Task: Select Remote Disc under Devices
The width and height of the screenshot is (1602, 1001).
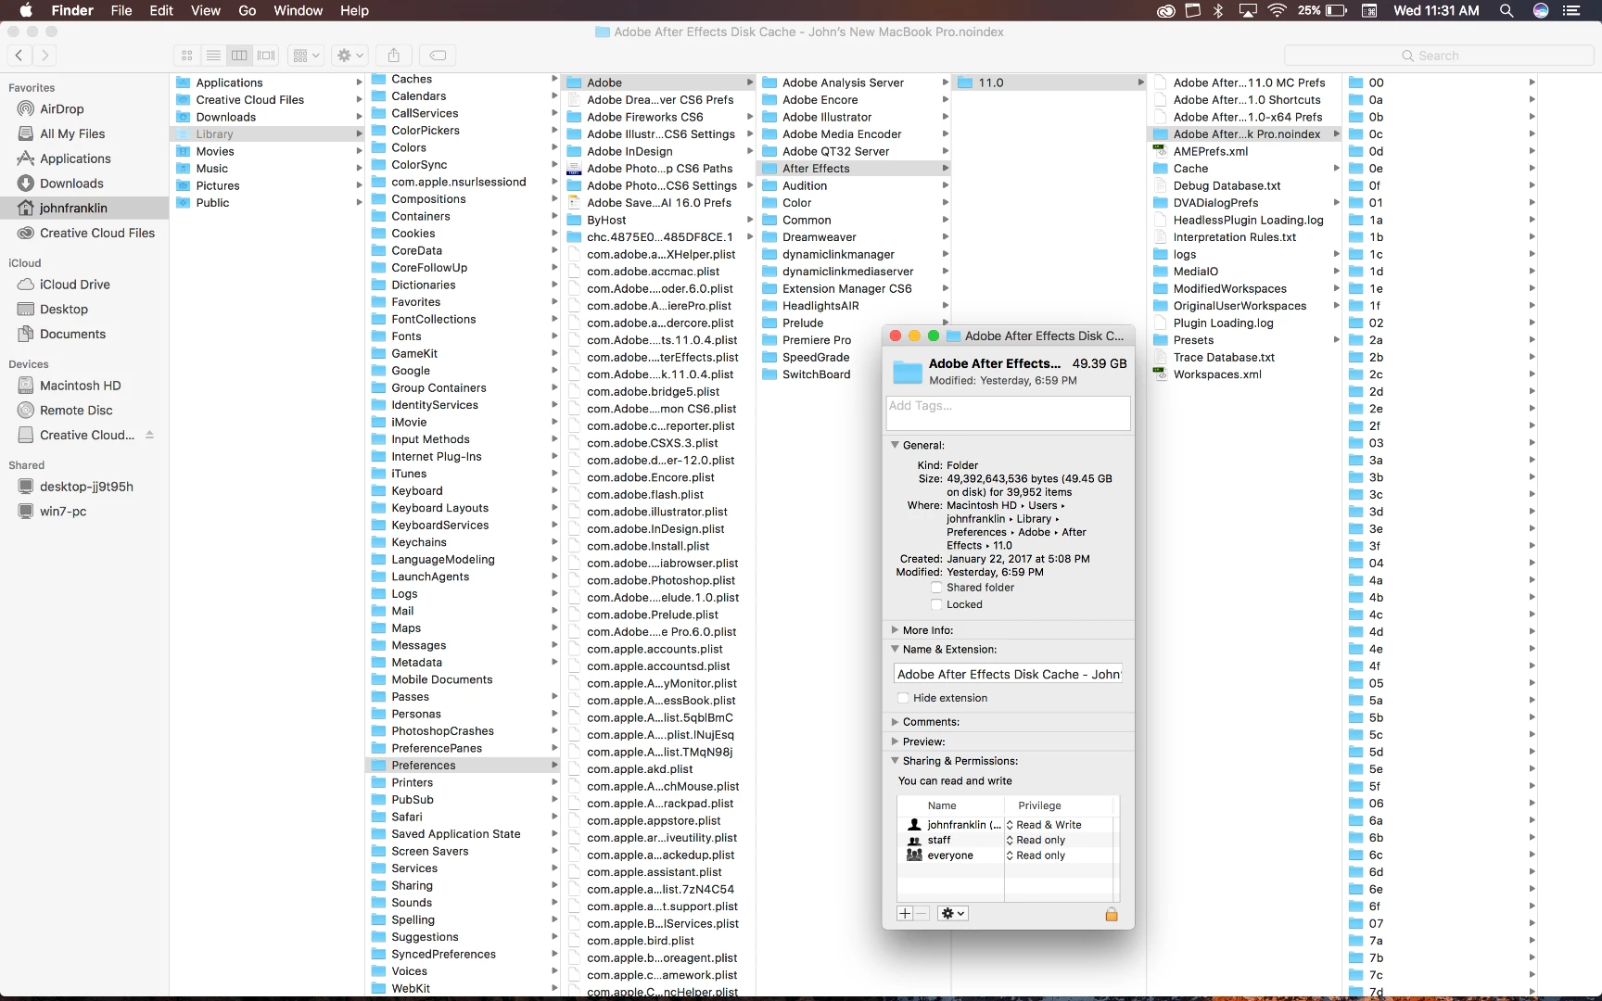Action: (x=76, y=411)
